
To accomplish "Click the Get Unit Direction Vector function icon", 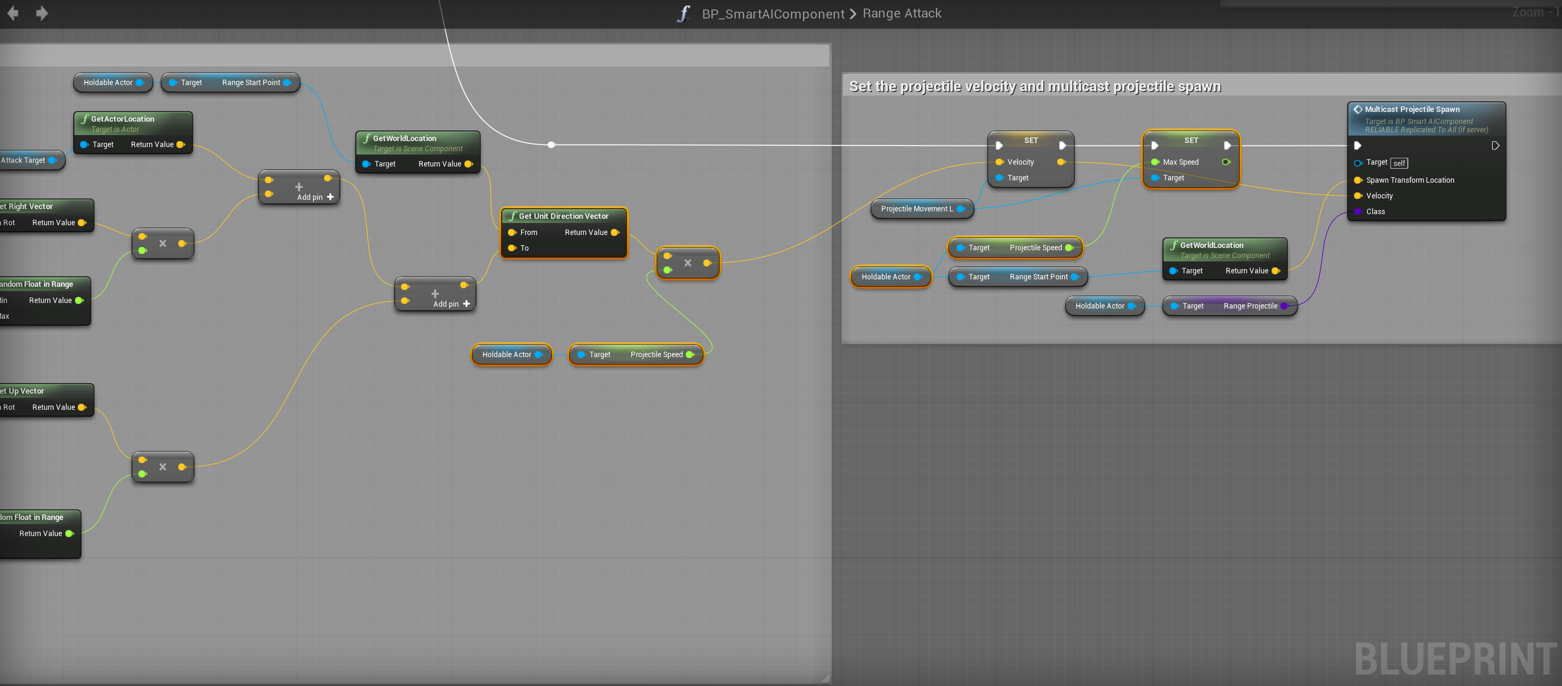I will (x=512, y=216).
